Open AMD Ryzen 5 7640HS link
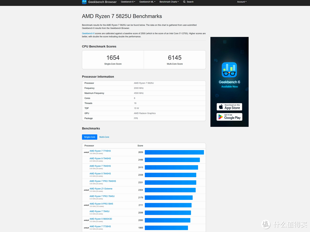 100,174
